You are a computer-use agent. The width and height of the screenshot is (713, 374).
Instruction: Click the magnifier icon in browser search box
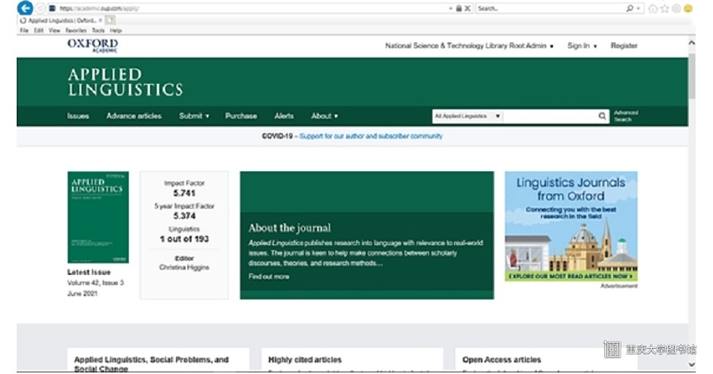tap(630, 8)
